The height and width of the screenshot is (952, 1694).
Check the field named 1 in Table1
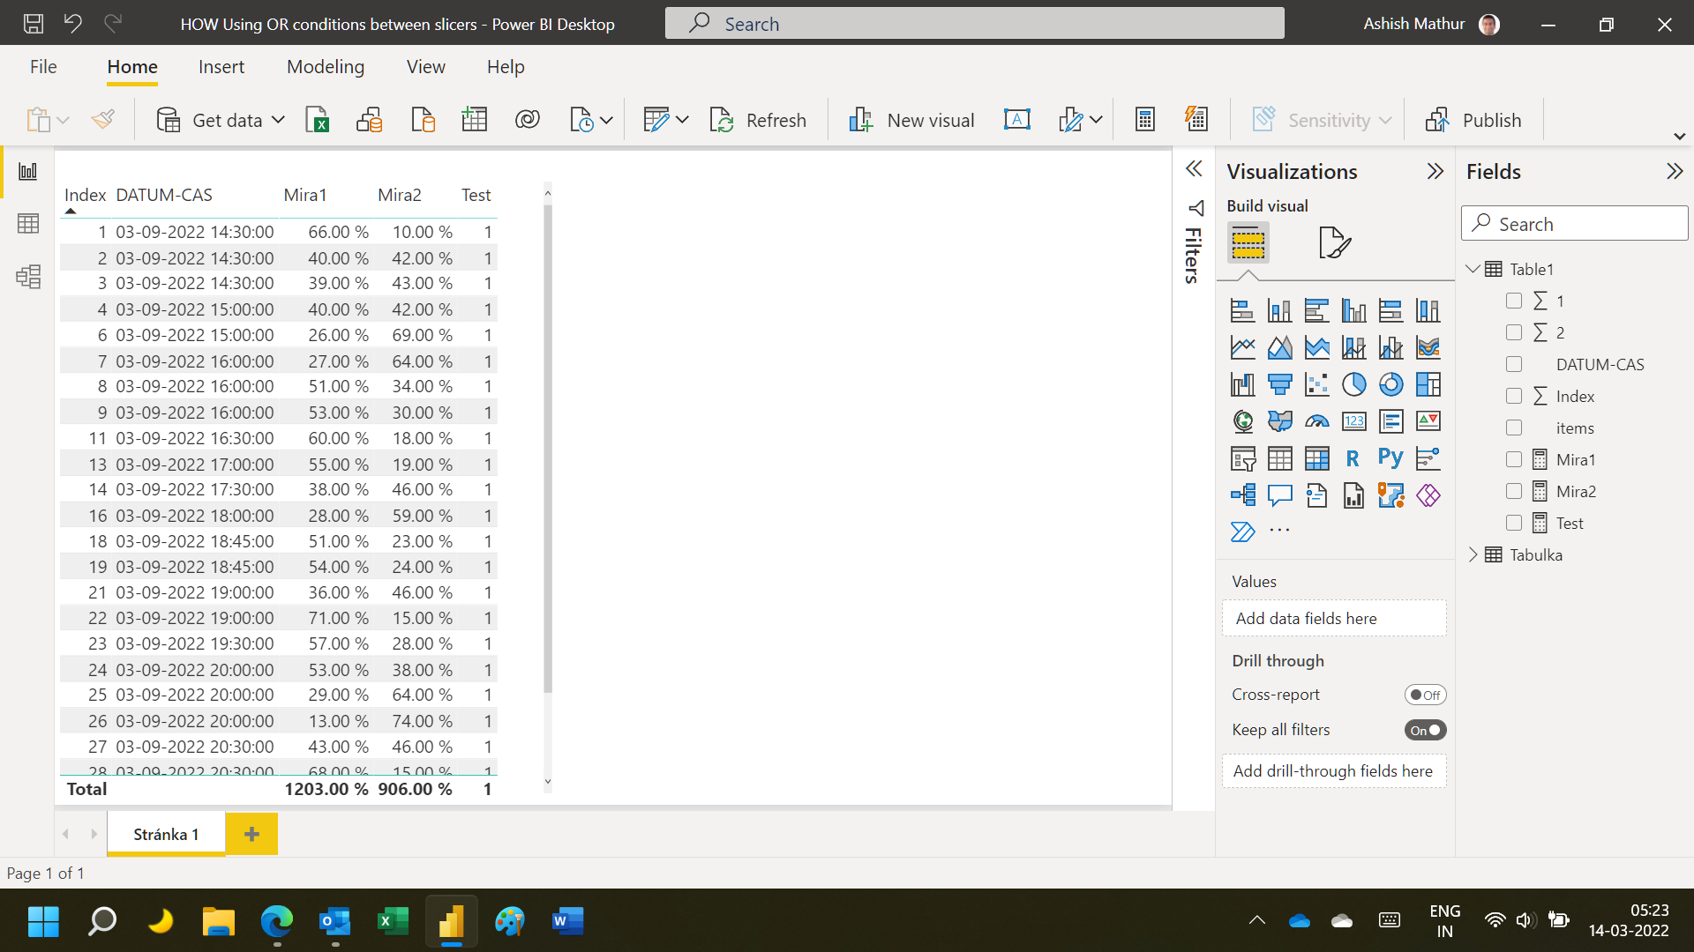(1514, 301)
